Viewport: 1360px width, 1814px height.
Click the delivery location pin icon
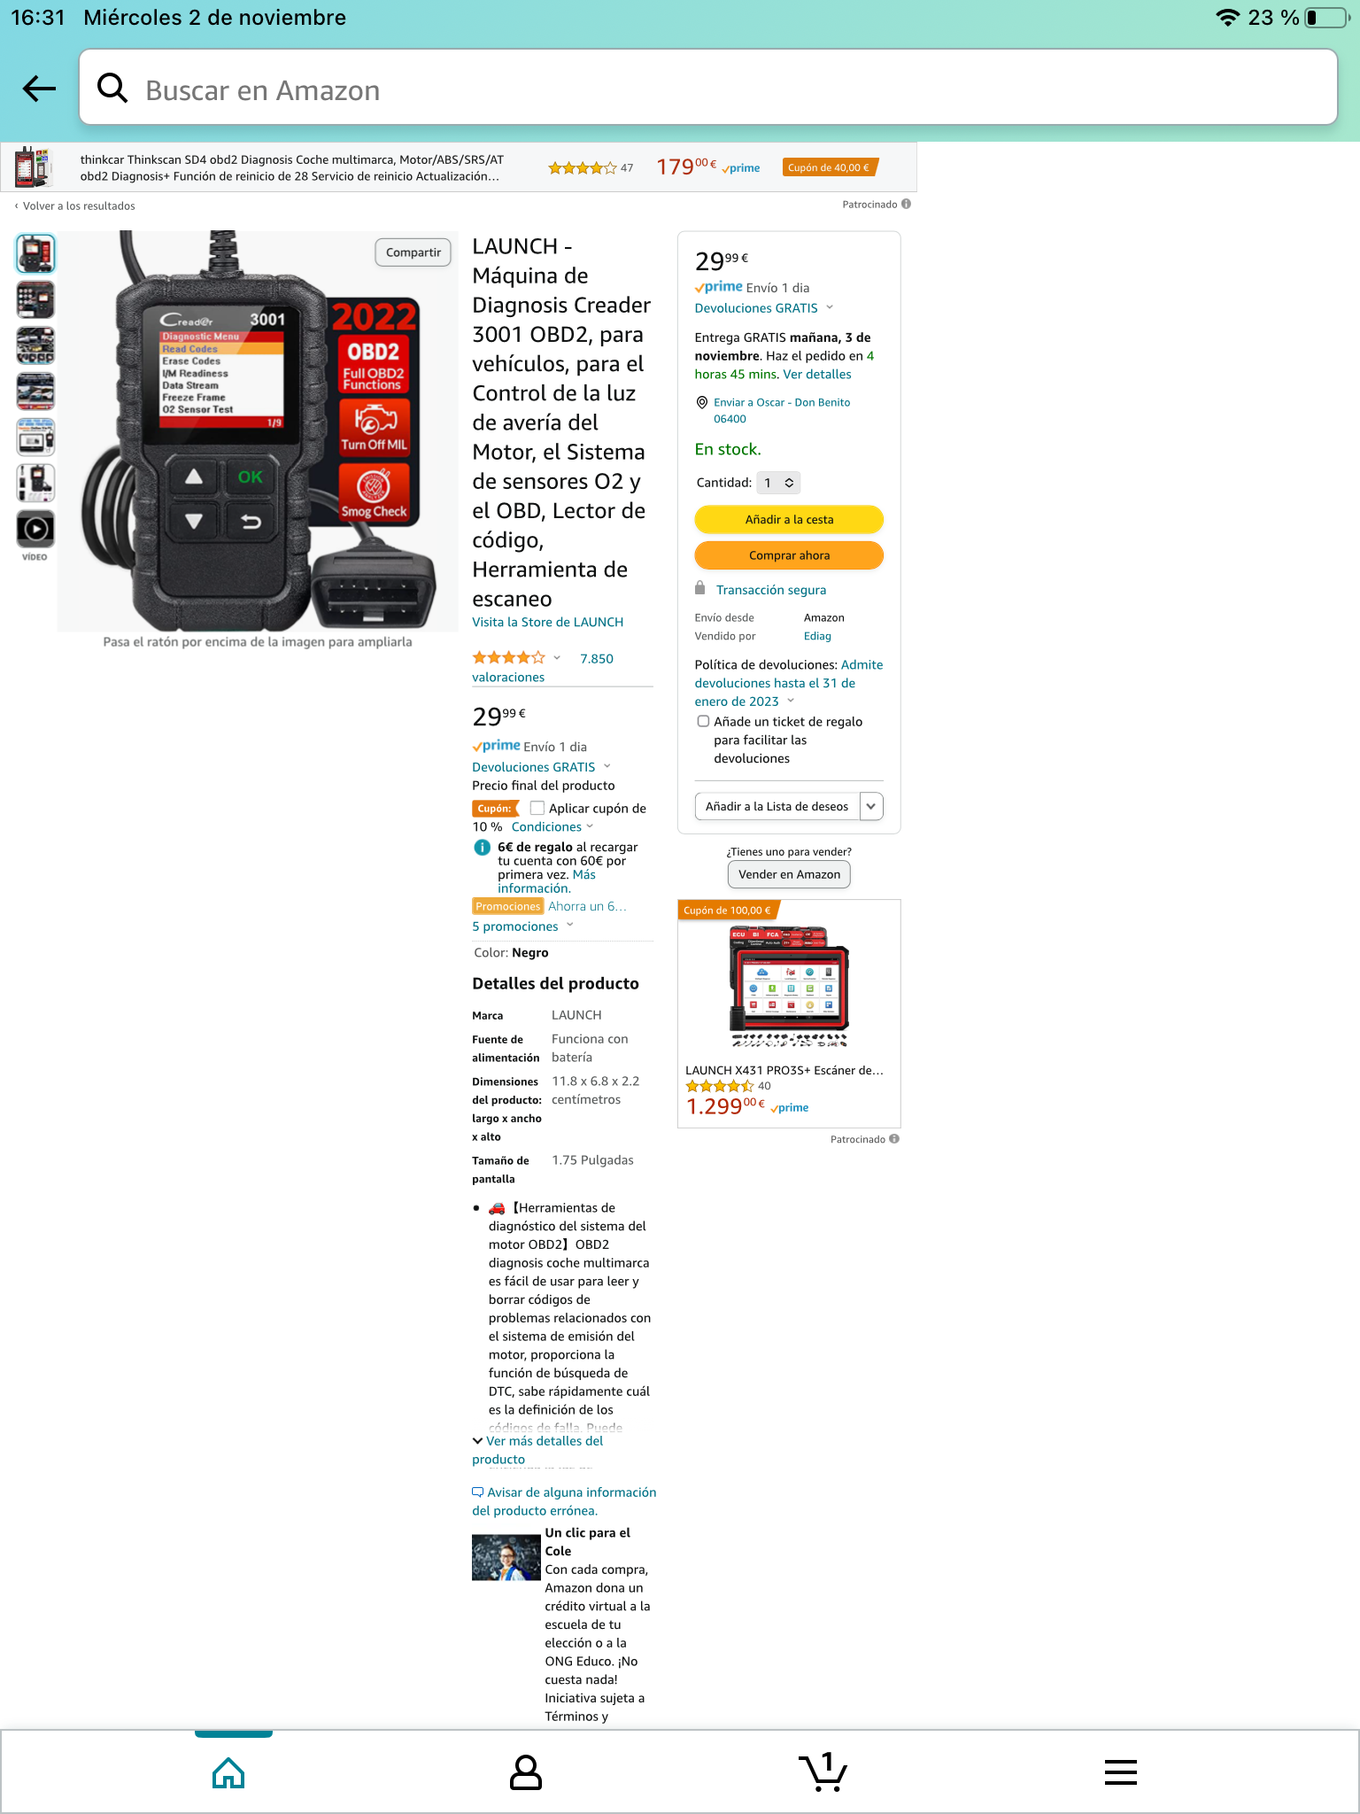point(702,402)
